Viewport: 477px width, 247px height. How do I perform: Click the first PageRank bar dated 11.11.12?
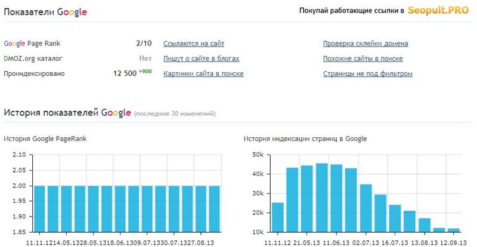click(39, 209)
